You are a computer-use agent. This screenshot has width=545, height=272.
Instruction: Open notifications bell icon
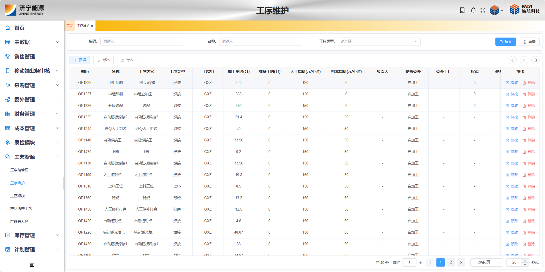(x=473, y=10)
